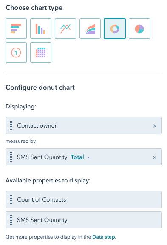This screenshot has width=167, height=245.
Task: Pick the table grid chart type
Action: click(41, 52)
